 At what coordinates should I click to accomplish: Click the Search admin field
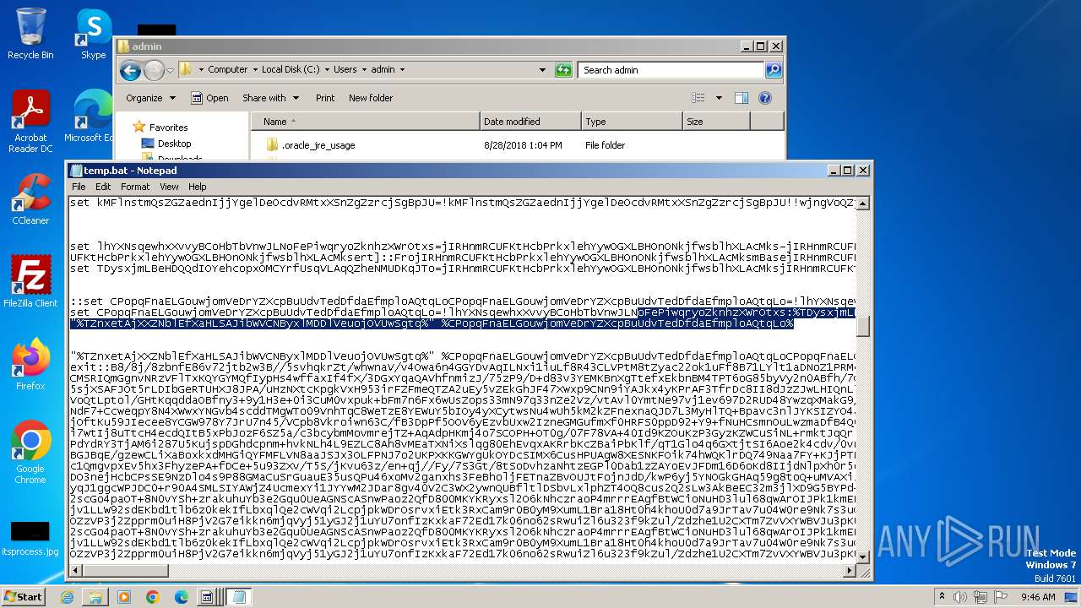tap(672, 70)
